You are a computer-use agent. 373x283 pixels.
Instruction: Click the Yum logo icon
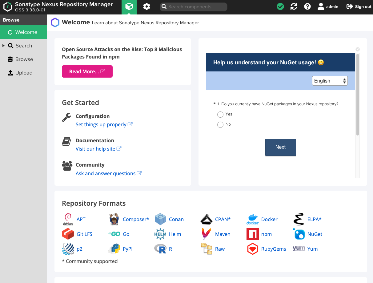(x=299, y=248)
